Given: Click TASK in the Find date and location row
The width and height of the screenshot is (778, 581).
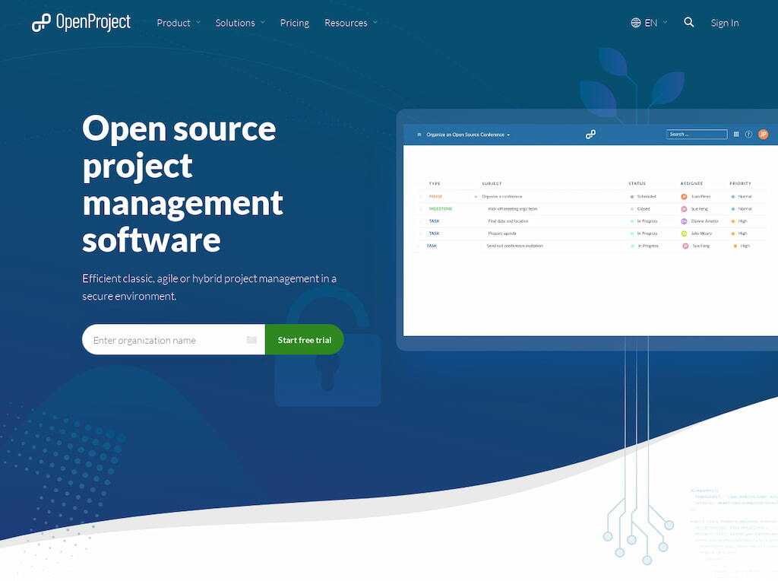Looking at the screenshot, I should point(434,221).
